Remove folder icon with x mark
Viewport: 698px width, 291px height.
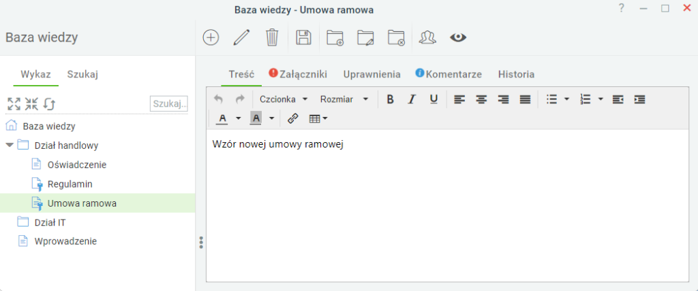tap(396, 38)
